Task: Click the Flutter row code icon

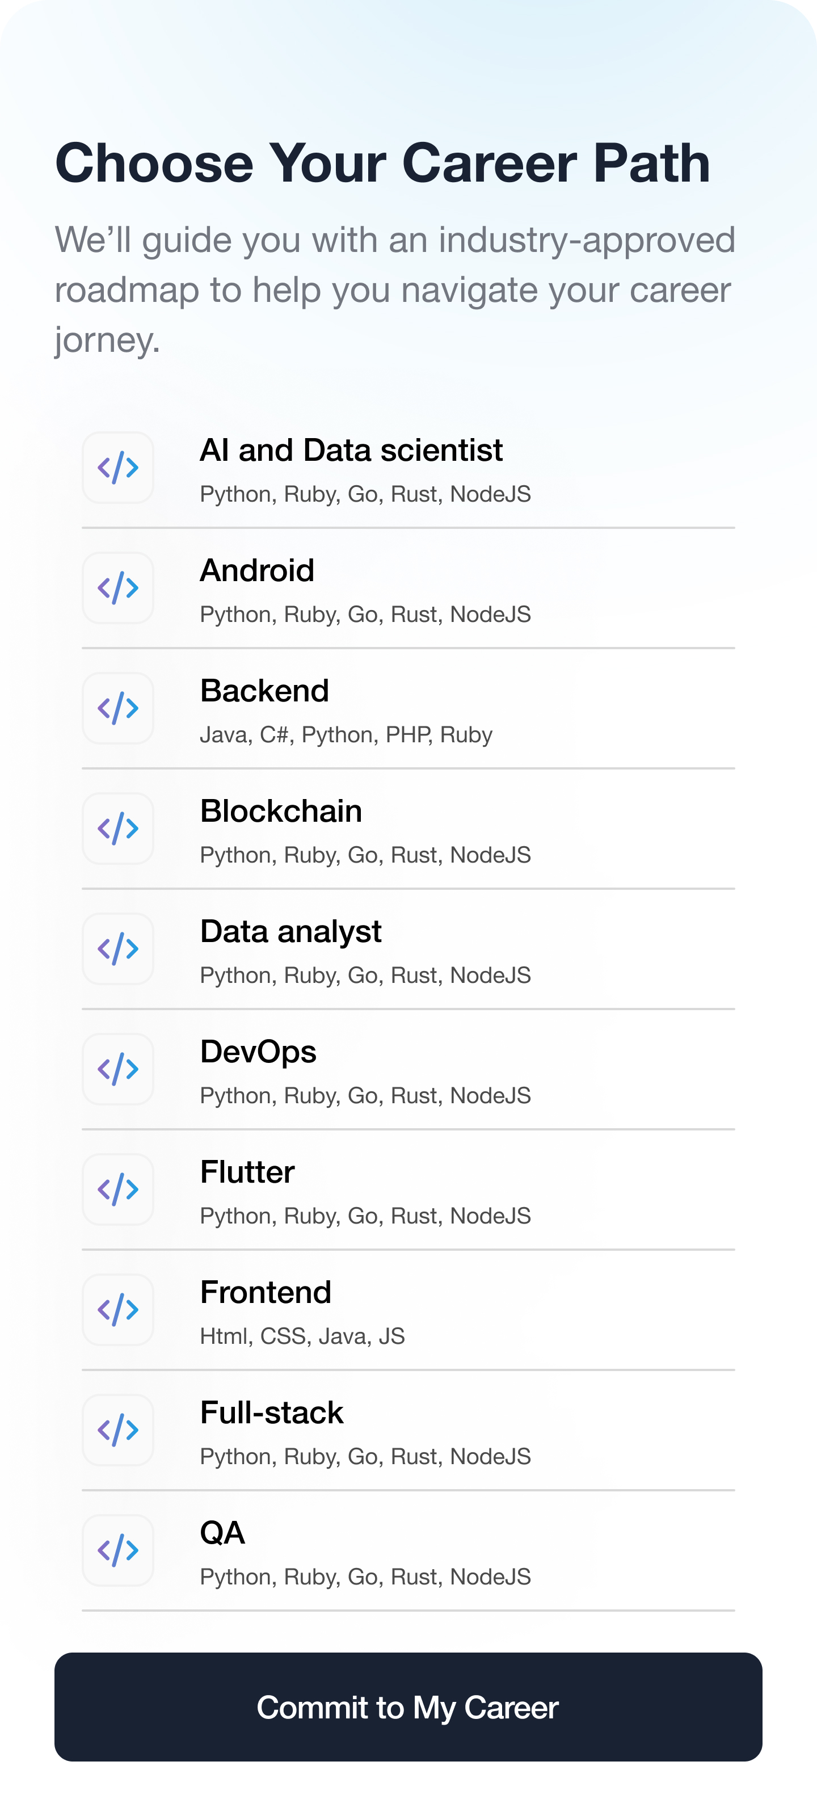Action: click(x=117, y=1189)
